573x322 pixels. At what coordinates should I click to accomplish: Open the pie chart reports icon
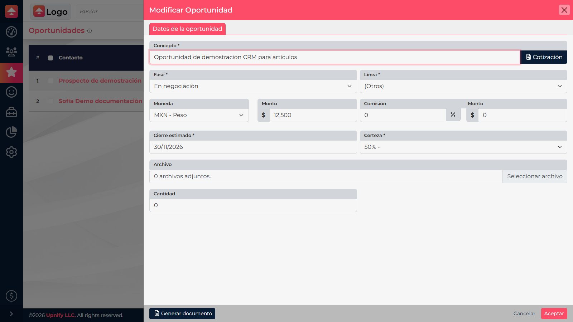click(x=11, y=132)
